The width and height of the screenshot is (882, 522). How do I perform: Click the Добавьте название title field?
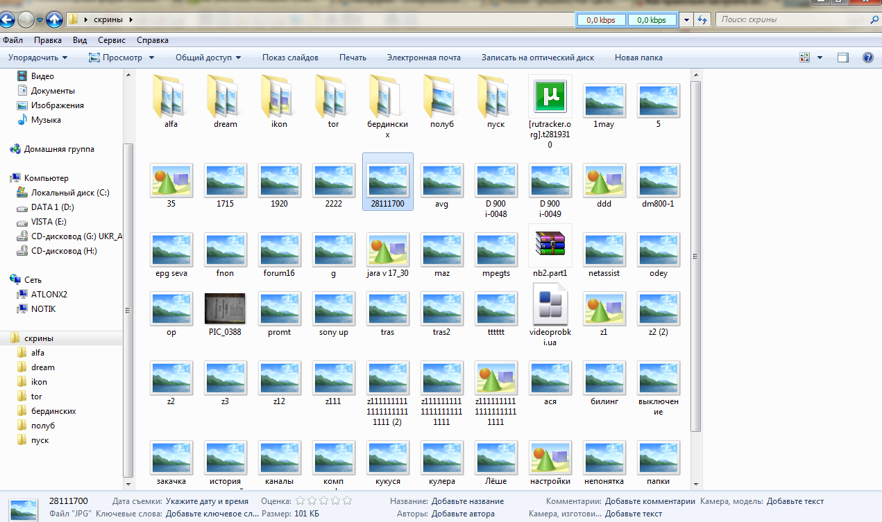pos(468,501)
